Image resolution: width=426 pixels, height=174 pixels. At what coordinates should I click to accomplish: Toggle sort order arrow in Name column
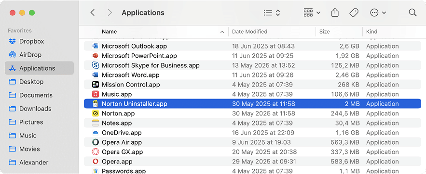click(x=222, y=32)
